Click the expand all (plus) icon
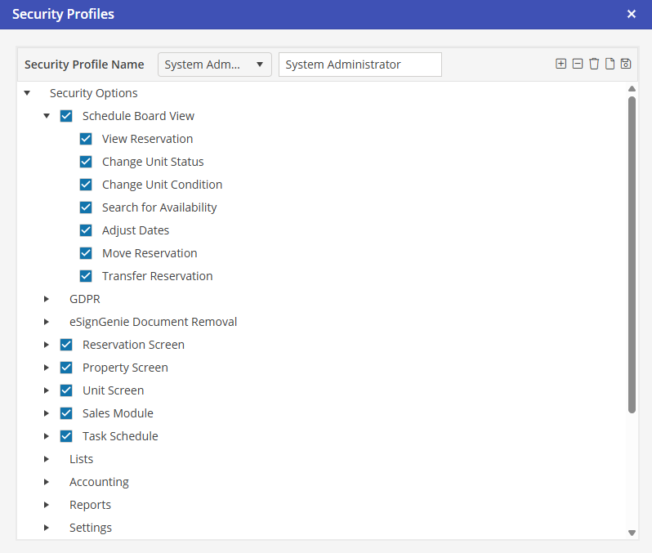 click(x=560, y=64)
